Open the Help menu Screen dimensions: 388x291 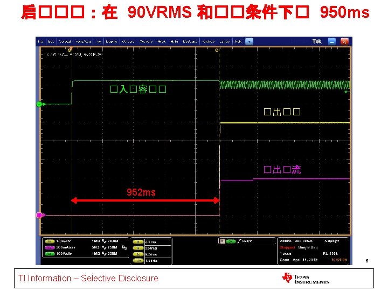coord(238,41)
